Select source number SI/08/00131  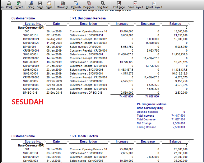30,35
